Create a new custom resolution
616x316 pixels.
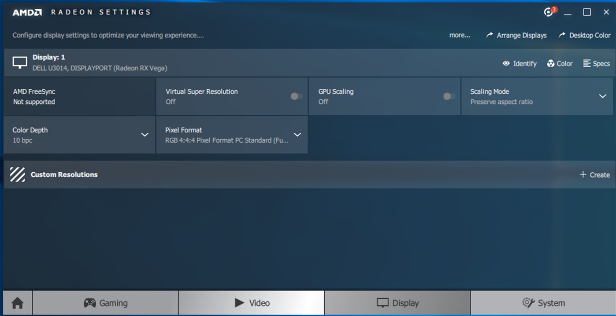(x=594, y=174)
